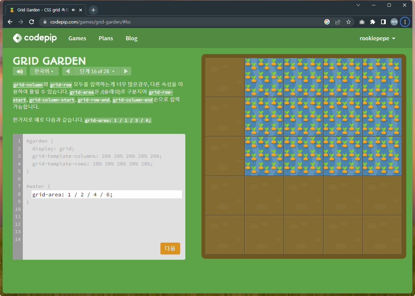Toggle the sound speaker button
Screen dimensions: 415x296
(x=19, y=71)
